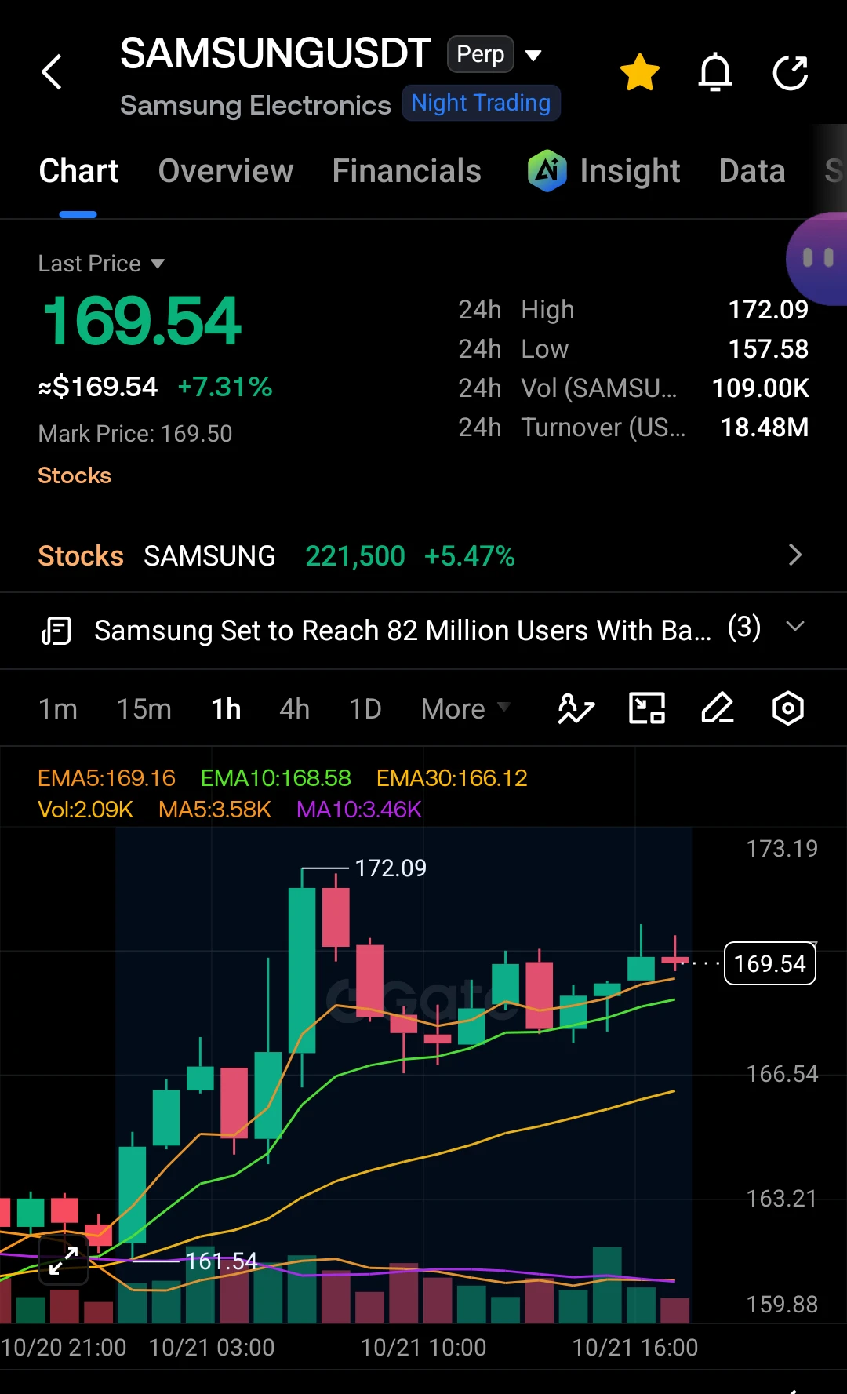
Task: Open the chart indicators icon
Action: click(576, 708)
